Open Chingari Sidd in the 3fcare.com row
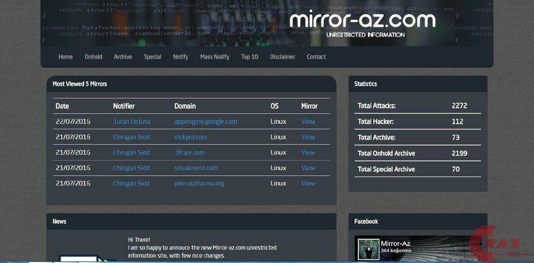 (x=131, y=153)
